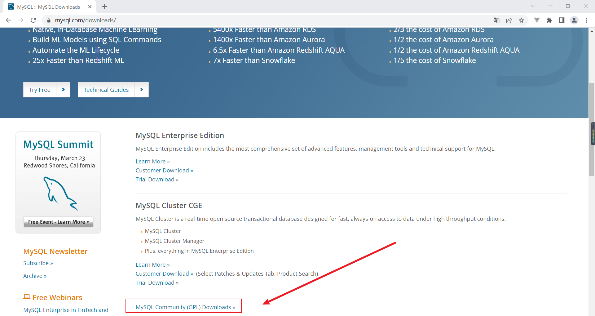This screenshot has height=316, width=595.
Task: Click '1400x Faster than Amazon Aurora' text
Action: click(269, 40)
